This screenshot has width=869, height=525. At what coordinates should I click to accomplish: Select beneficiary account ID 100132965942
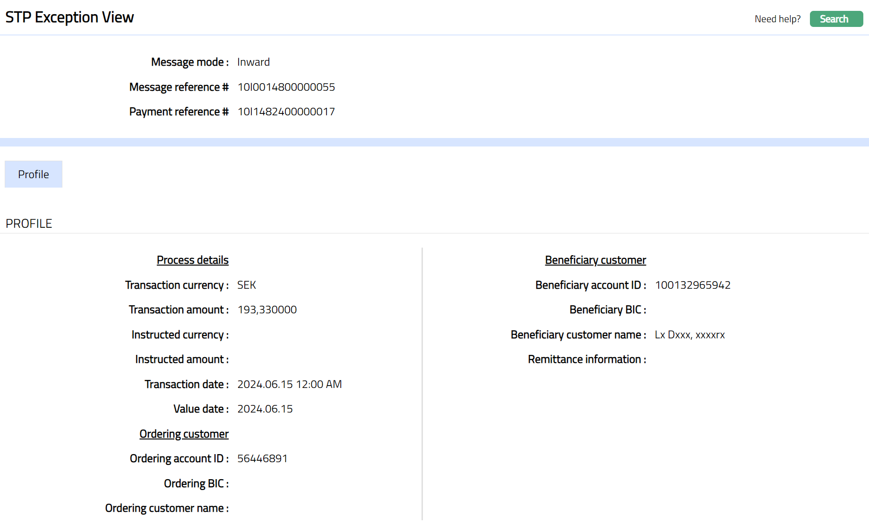pos(692,285)
